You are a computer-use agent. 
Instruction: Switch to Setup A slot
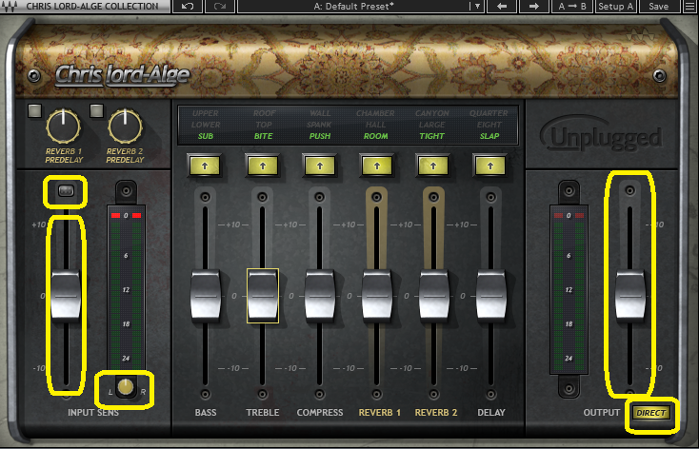(x=616, y=7)
